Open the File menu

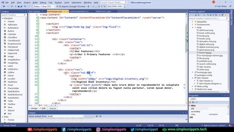click(x=7, y=3)
